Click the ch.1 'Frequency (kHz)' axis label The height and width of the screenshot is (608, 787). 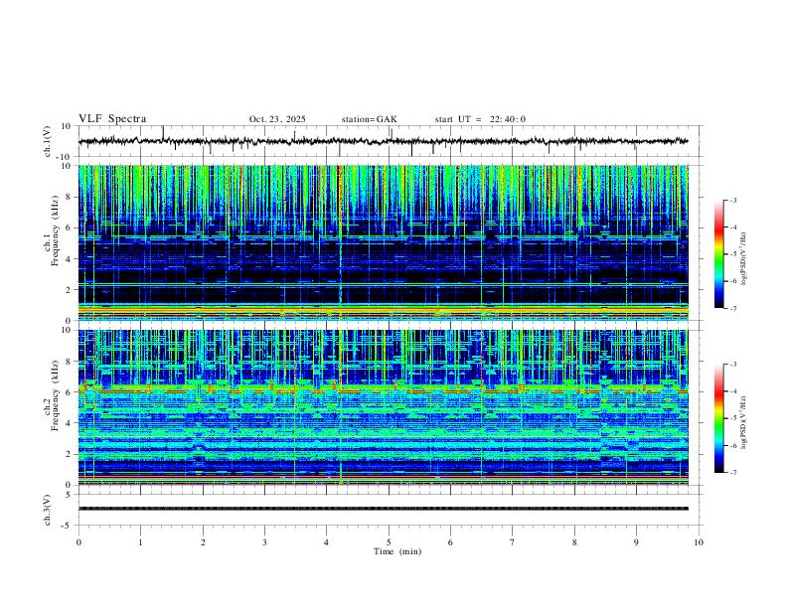[55, 231]
